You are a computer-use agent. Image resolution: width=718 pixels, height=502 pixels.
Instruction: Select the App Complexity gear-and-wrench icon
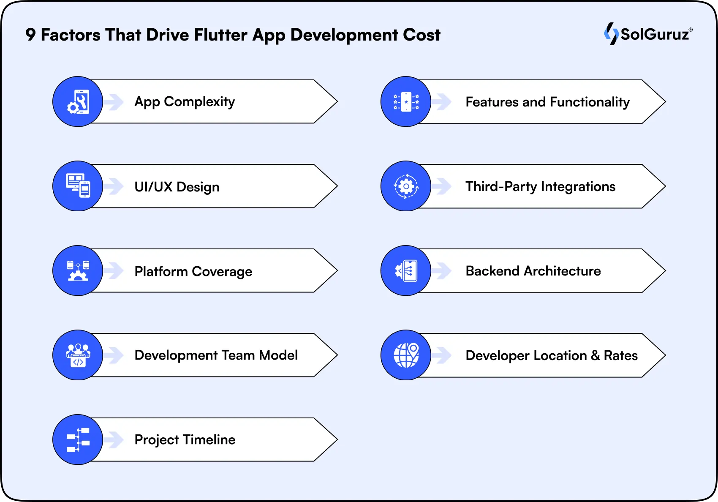point(77,101)
